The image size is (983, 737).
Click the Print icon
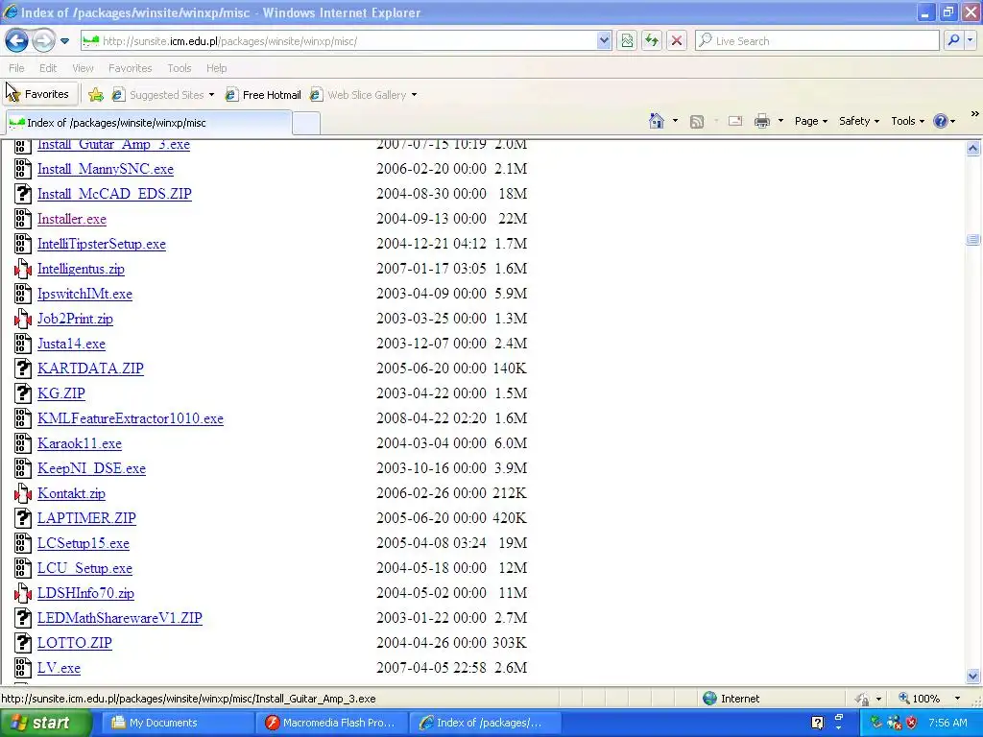[x=761, y=121]
